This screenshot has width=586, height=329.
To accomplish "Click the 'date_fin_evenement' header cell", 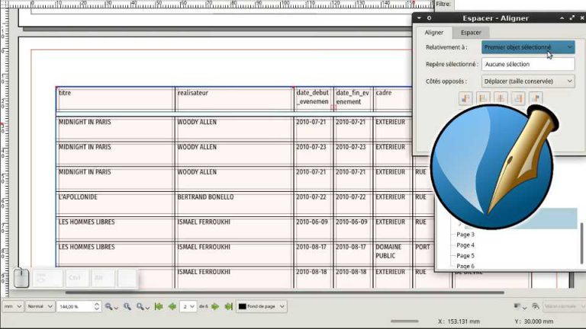I will pyautogui.click(x=353, y=99).
